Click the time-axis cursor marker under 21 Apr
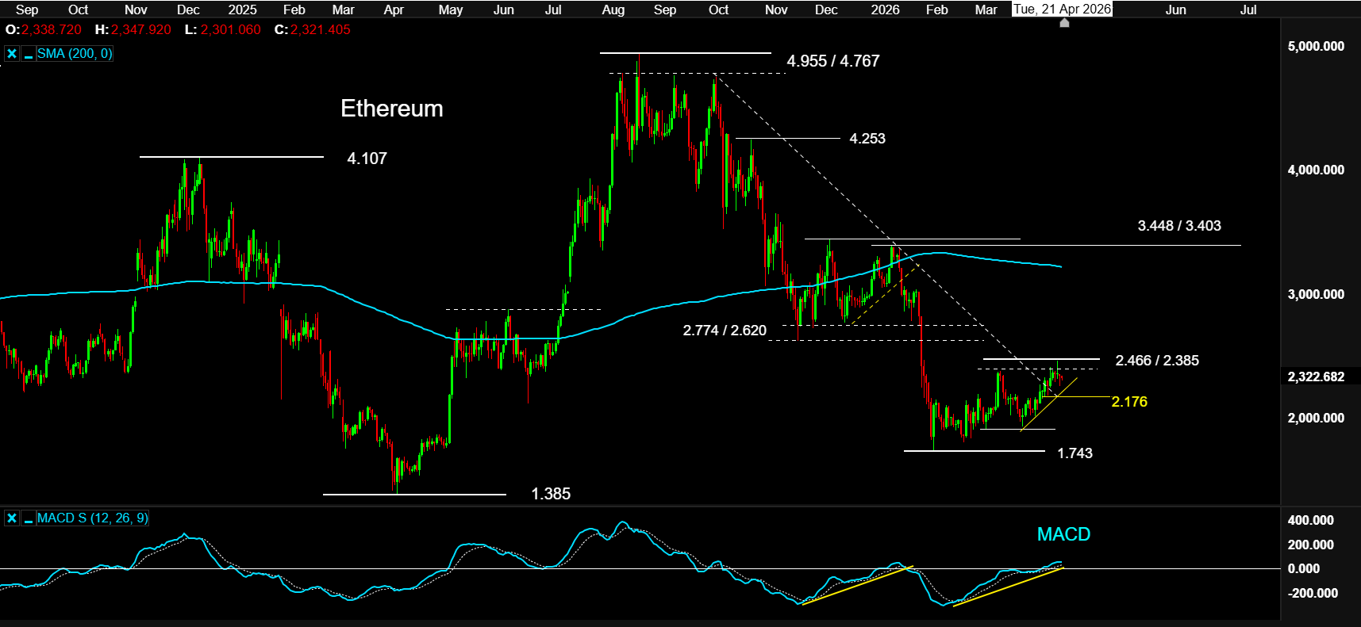 tap(1065, 23)
